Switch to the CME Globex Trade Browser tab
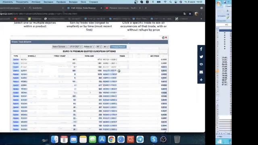 click(x=83, y=8)
